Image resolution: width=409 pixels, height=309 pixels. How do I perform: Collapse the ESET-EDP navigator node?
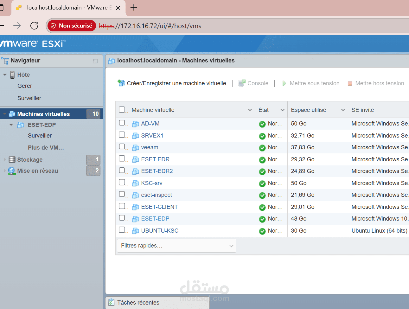(11, 125)
